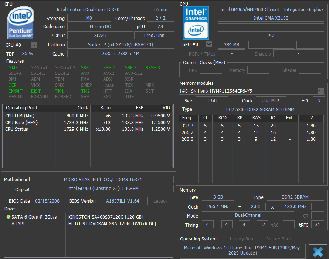Click the Secure Boot label
Image resolution: width=329 pixels, height=259 pixels.
point(279,239)
